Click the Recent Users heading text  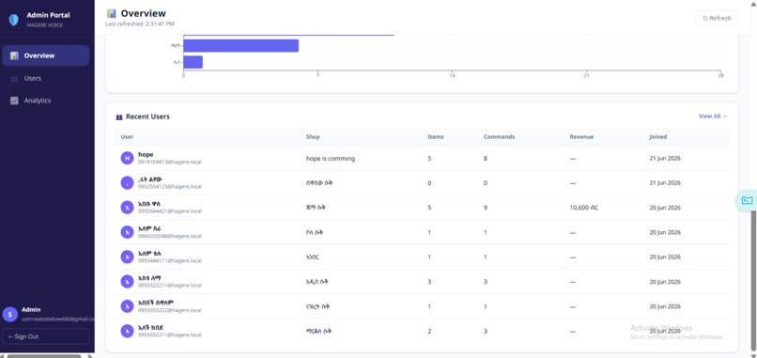(x=147, y=117)
